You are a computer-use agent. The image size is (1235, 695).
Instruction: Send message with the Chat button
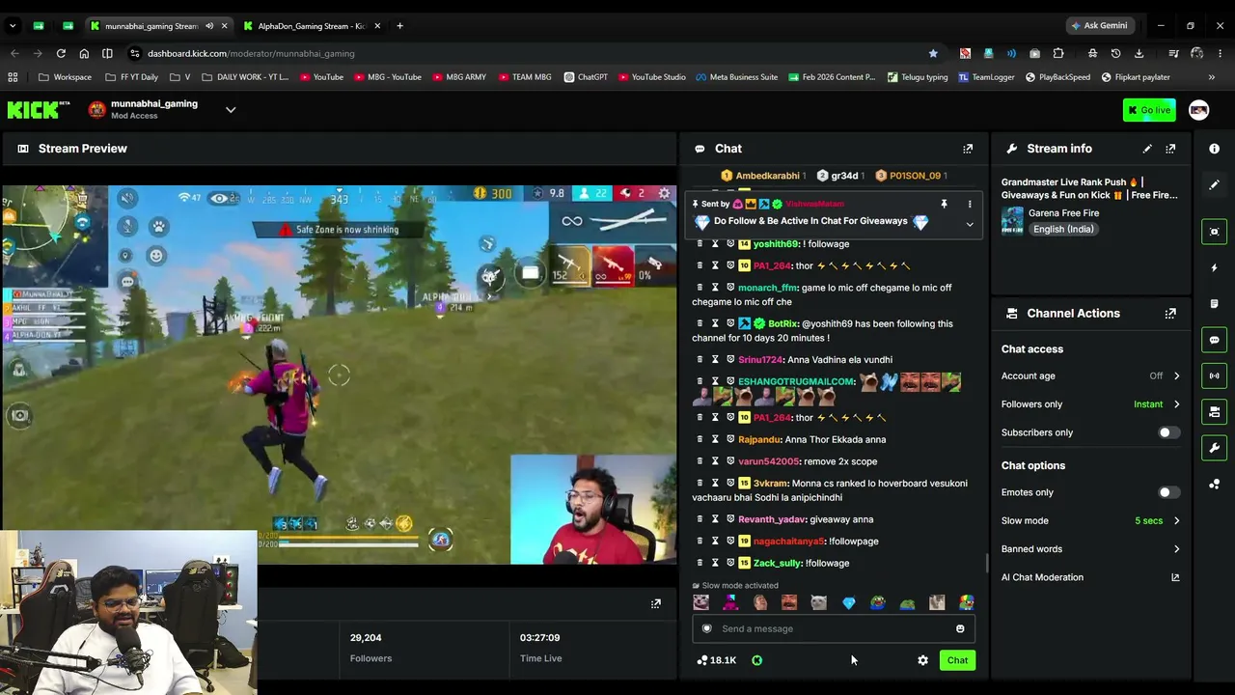[957, 660]
